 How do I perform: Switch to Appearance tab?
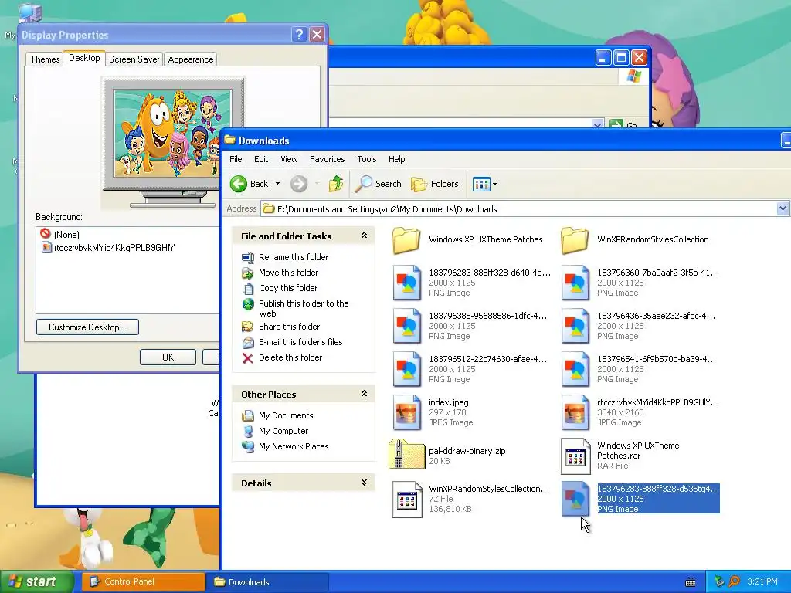point(191,59)
